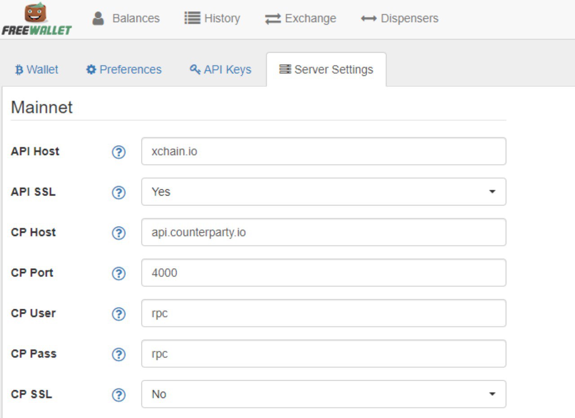The image size is (575, 418).
Task: Open the Exchange menu
Action: coord(300,18)
